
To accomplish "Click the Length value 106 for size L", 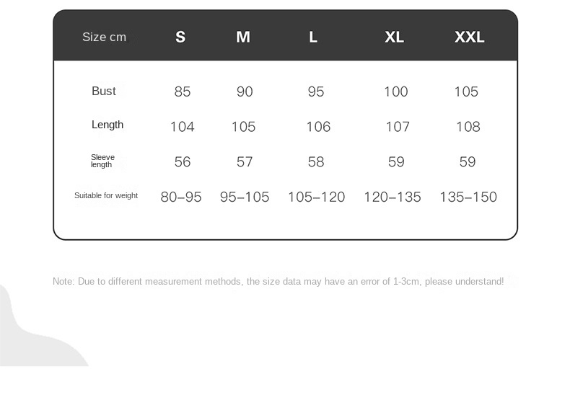I will 318,127.
